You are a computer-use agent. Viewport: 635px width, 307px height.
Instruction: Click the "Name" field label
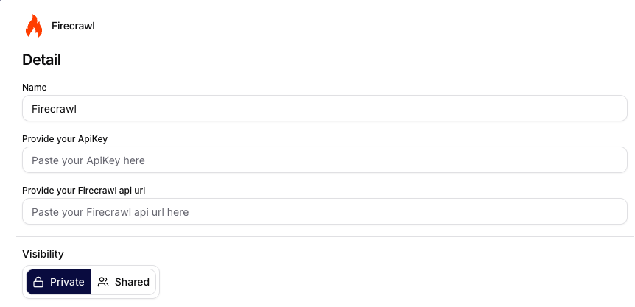click(x=34, y=88)
